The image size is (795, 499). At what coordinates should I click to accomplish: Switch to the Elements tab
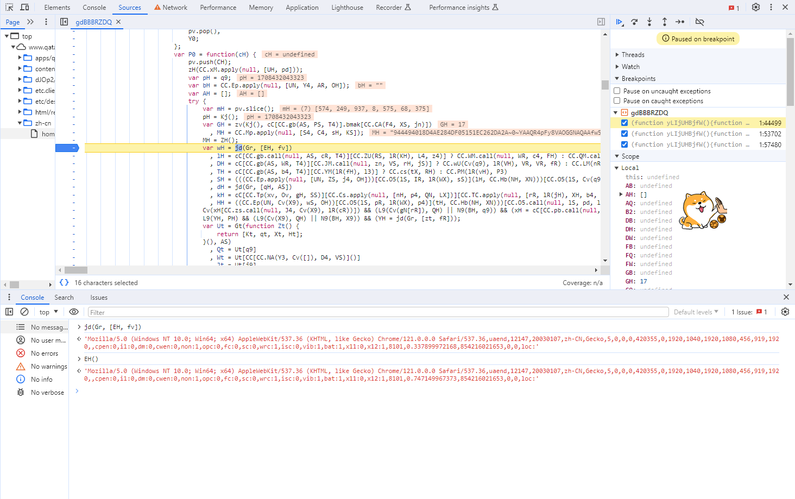coord(57,8)
